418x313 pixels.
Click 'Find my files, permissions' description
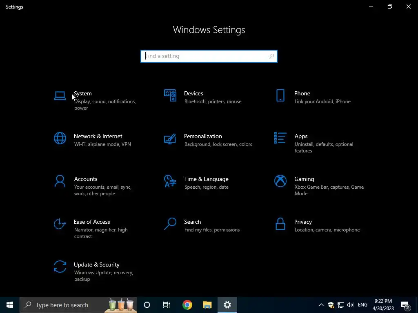(212, 230)
